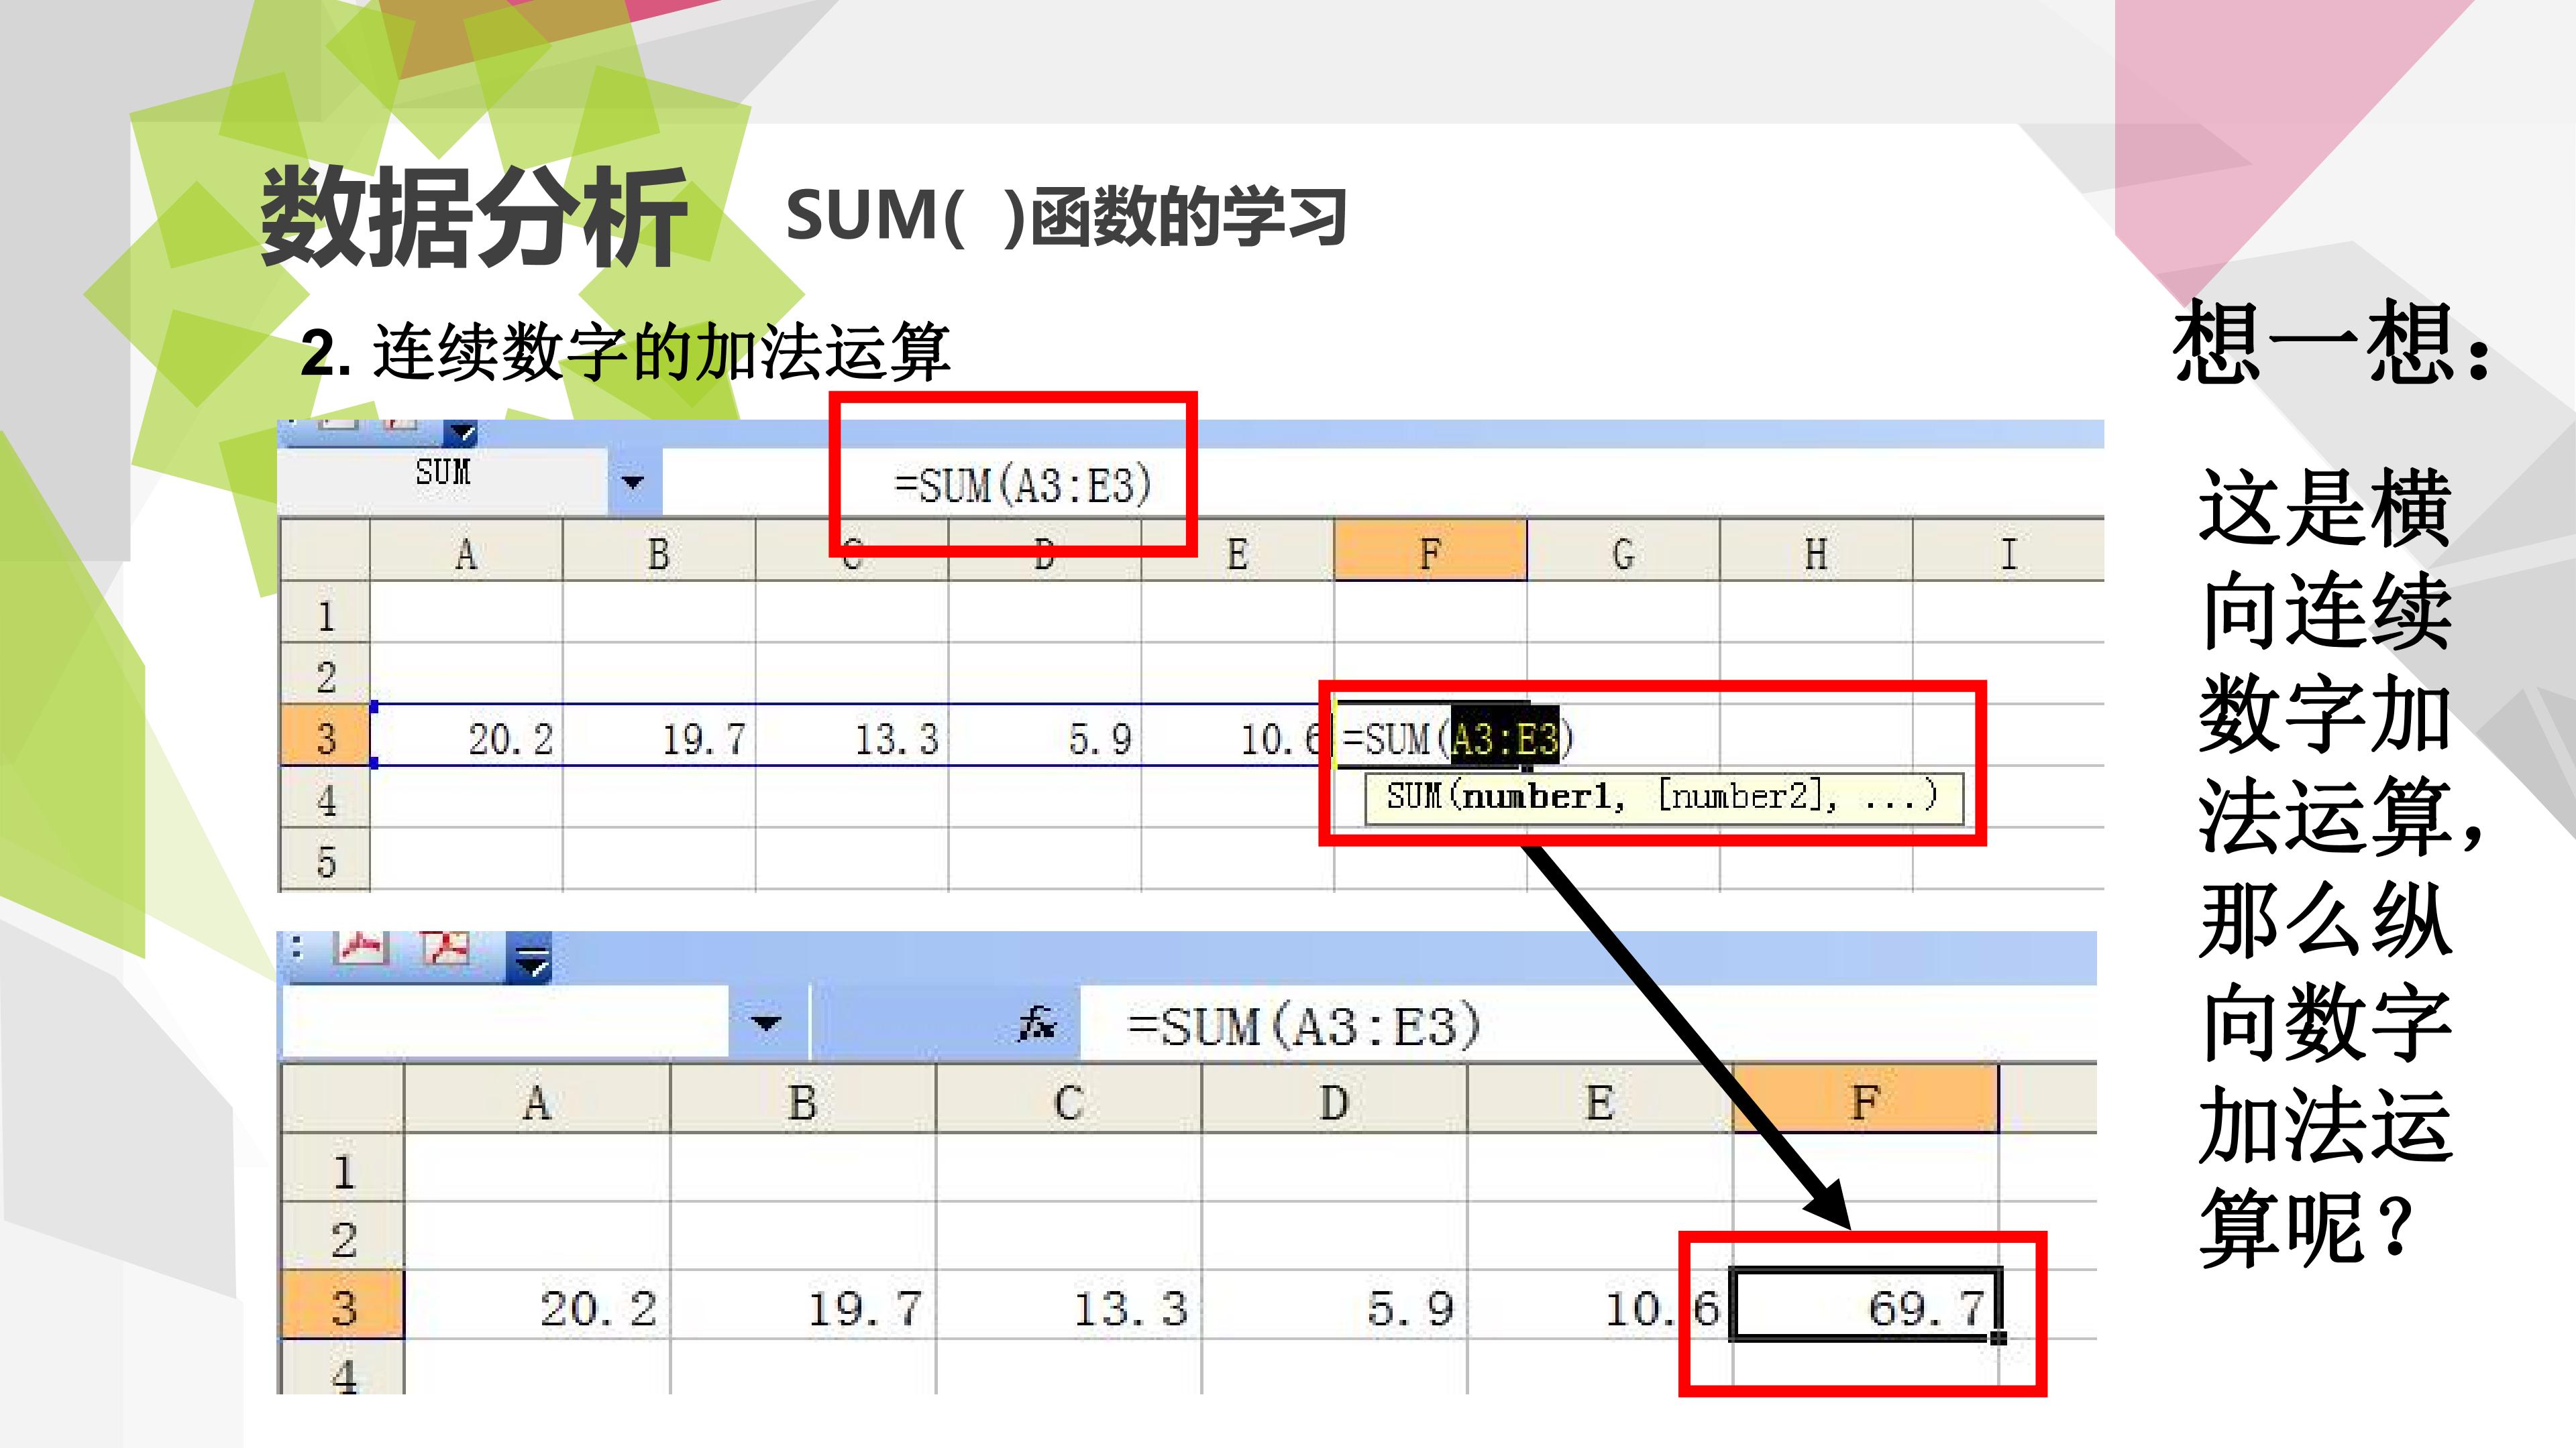Click Select All corner in lower spreadsheet
Screen dimensions: 2576x1448
point(343,1099)
